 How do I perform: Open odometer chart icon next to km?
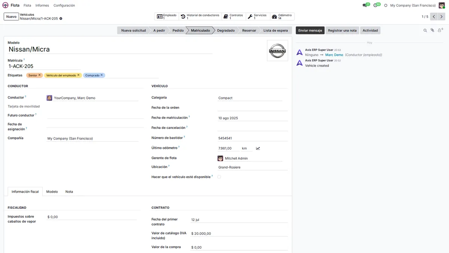[x=258, y=148]
